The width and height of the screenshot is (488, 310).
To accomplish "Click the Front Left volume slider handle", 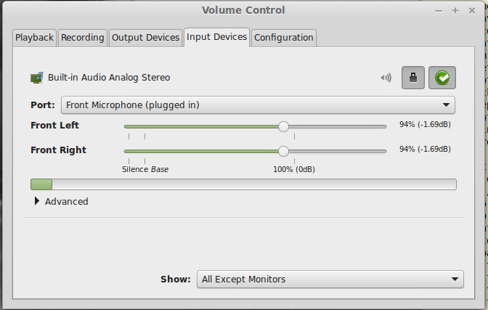I will [x=283, y=126].
